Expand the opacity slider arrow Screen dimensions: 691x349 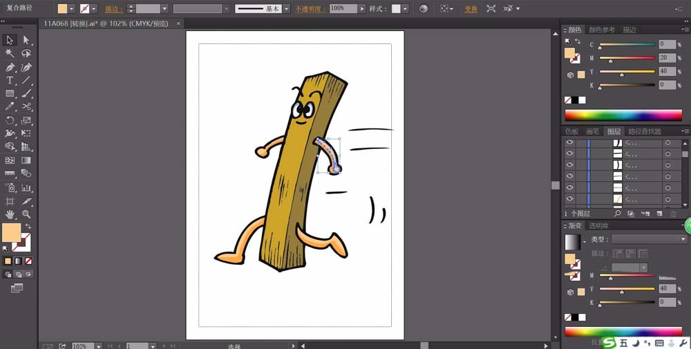click(x=362, y=8)
